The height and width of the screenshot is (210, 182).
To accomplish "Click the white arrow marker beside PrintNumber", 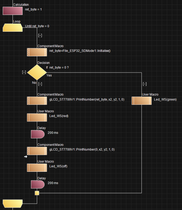I will 26,157.
